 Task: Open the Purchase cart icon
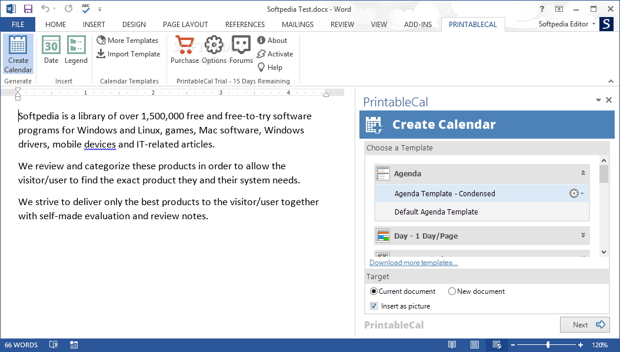(x=185, y=50)
